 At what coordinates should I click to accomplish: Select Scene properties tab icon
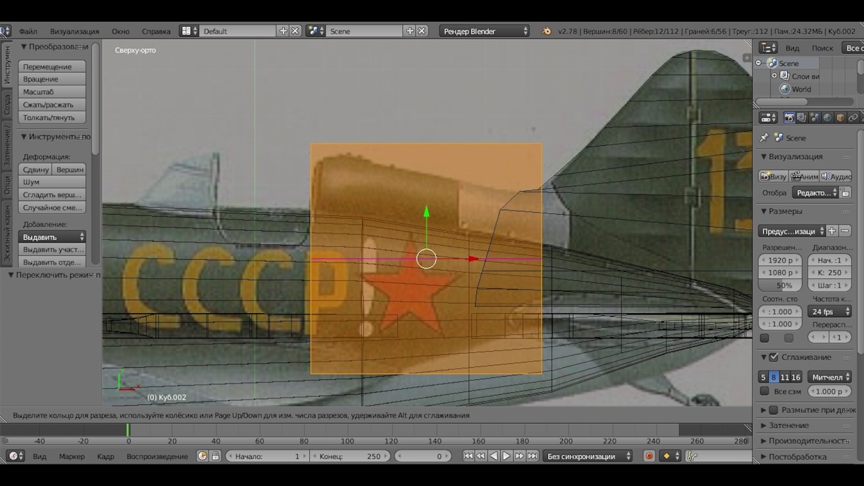tap(815, 117)
